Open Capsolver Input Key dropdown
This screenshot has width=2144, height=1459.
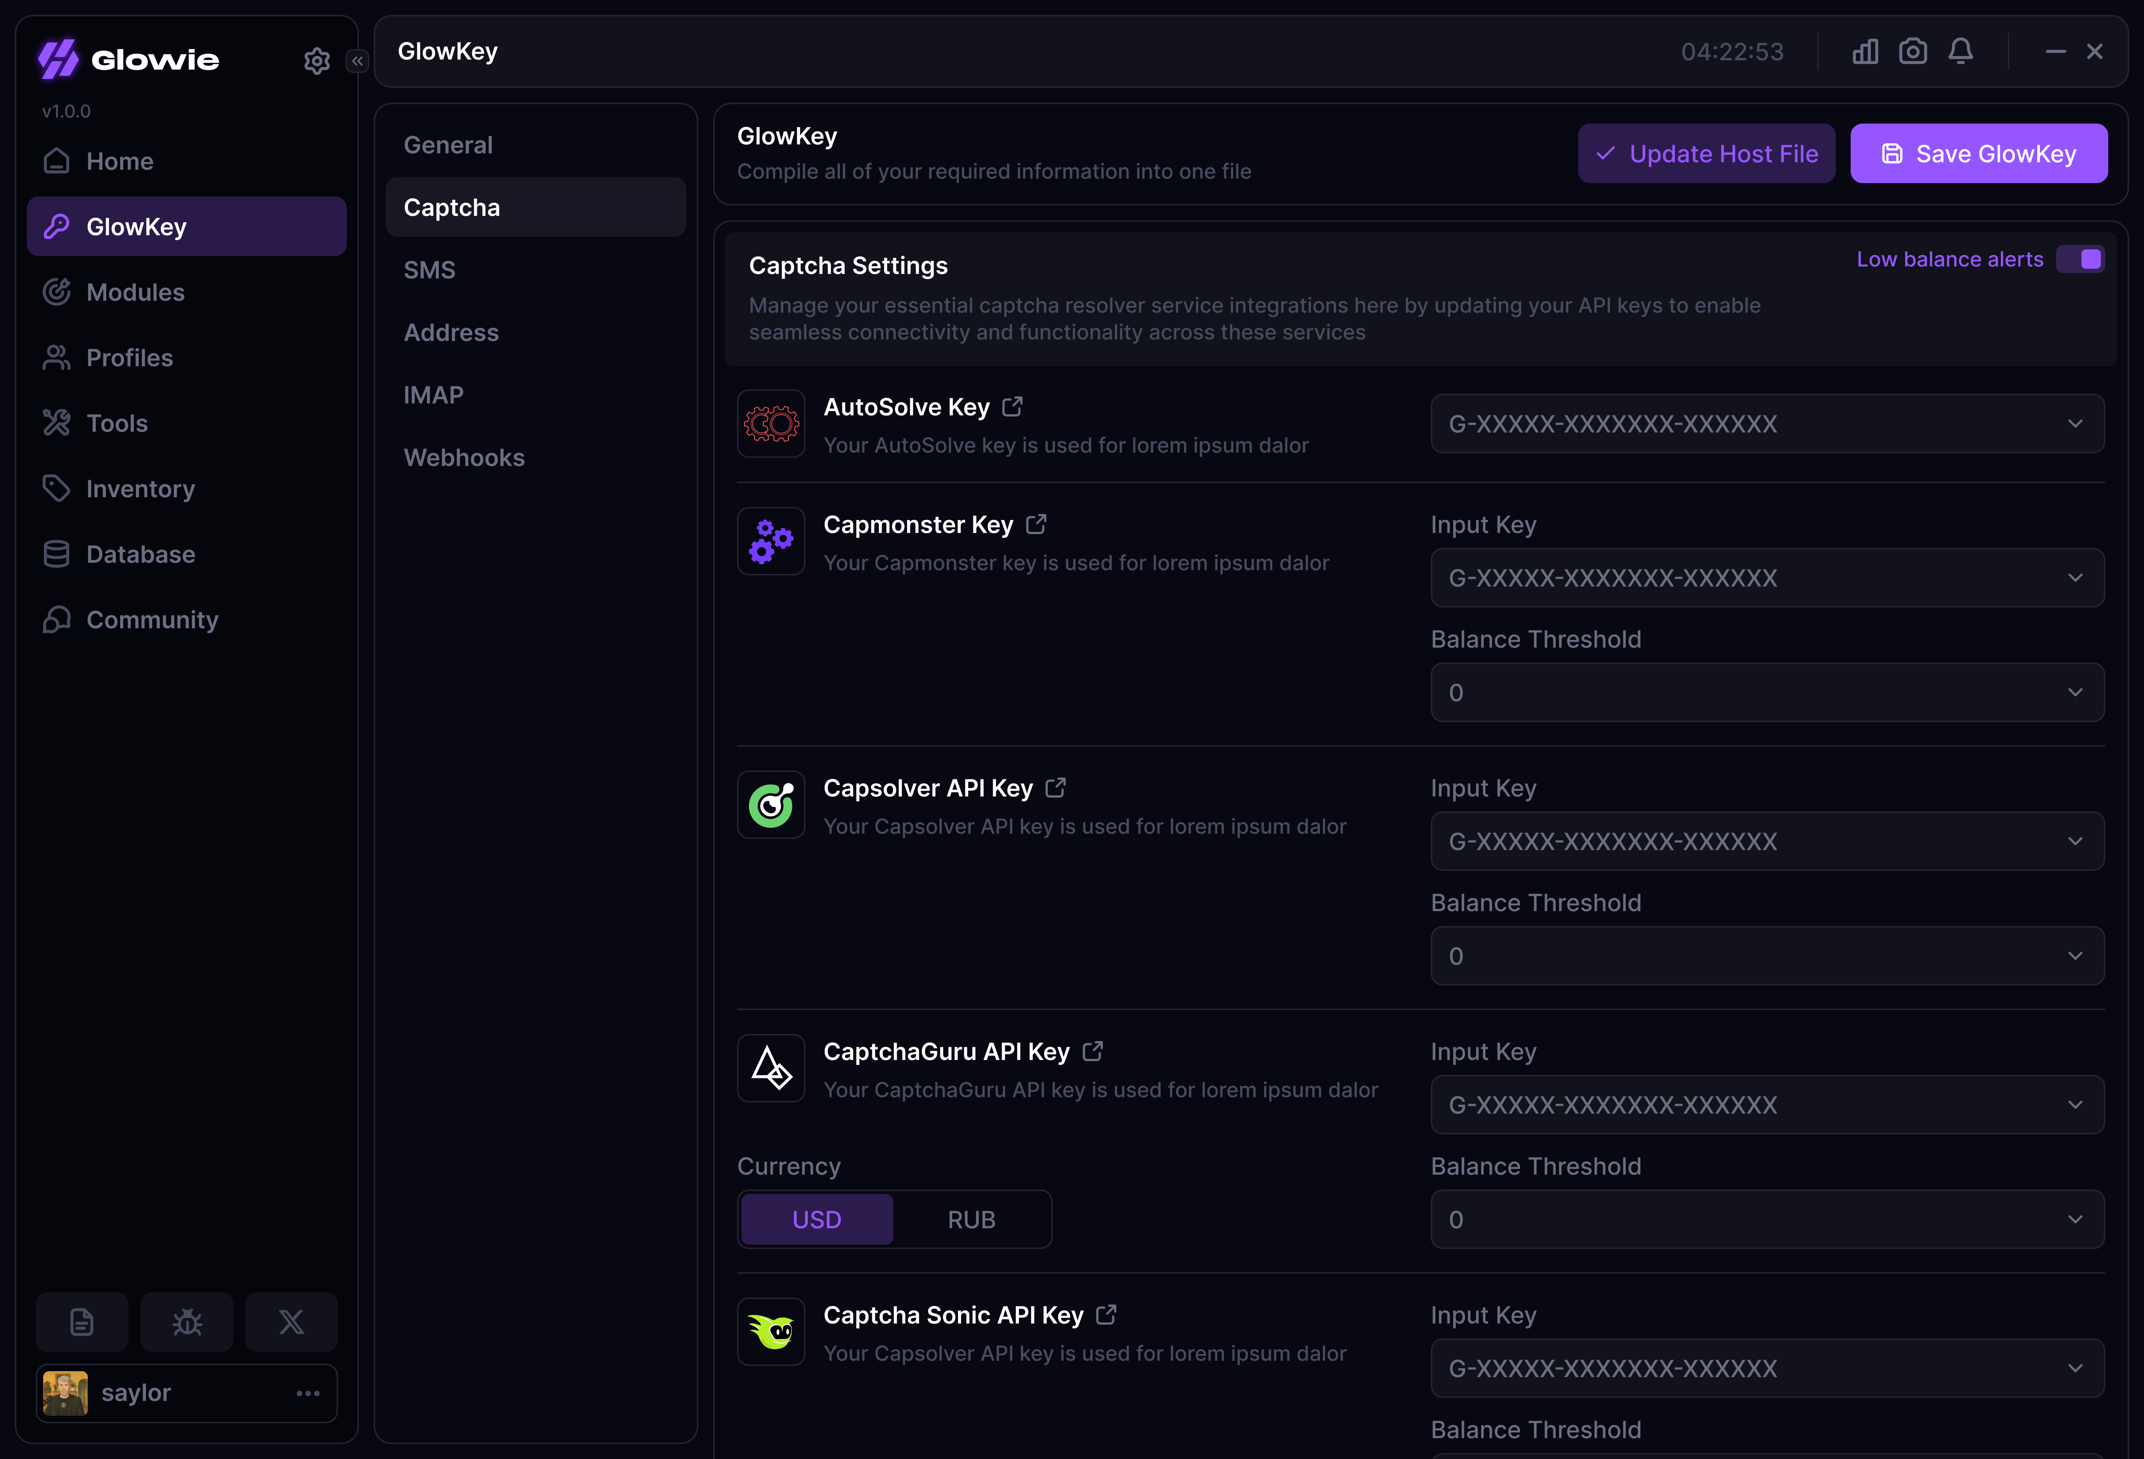(x=1767, y=841)
